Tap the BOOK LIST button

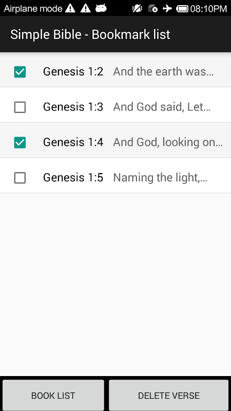pos(53,395)
